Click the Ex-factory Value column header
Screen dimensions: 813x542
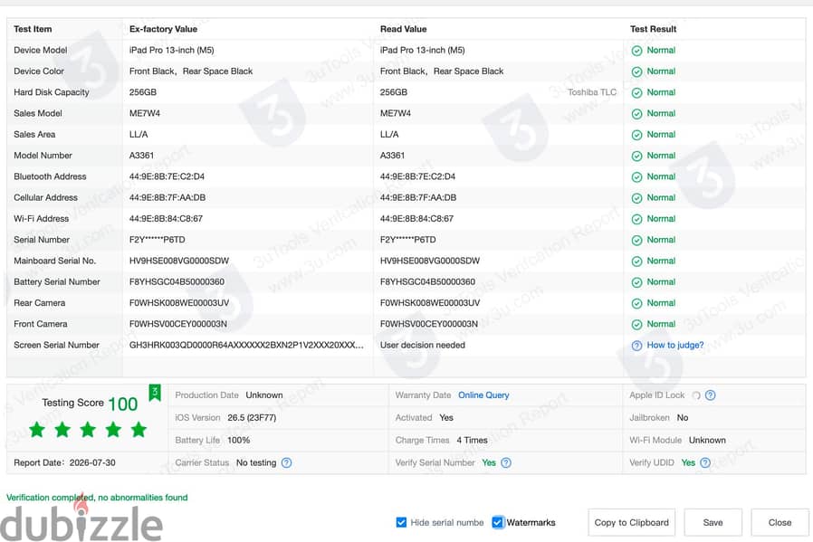163,29
